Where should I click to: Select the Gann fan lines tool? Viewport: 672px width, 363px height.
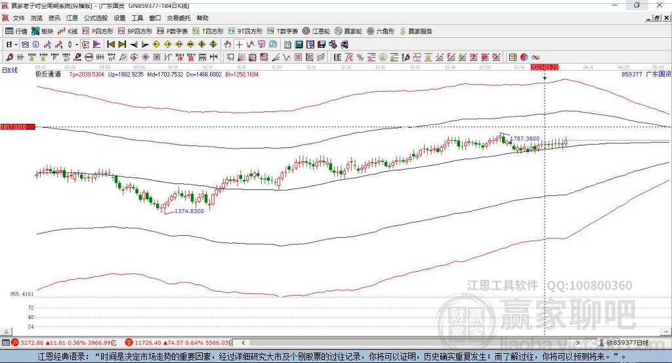[241, 58]
